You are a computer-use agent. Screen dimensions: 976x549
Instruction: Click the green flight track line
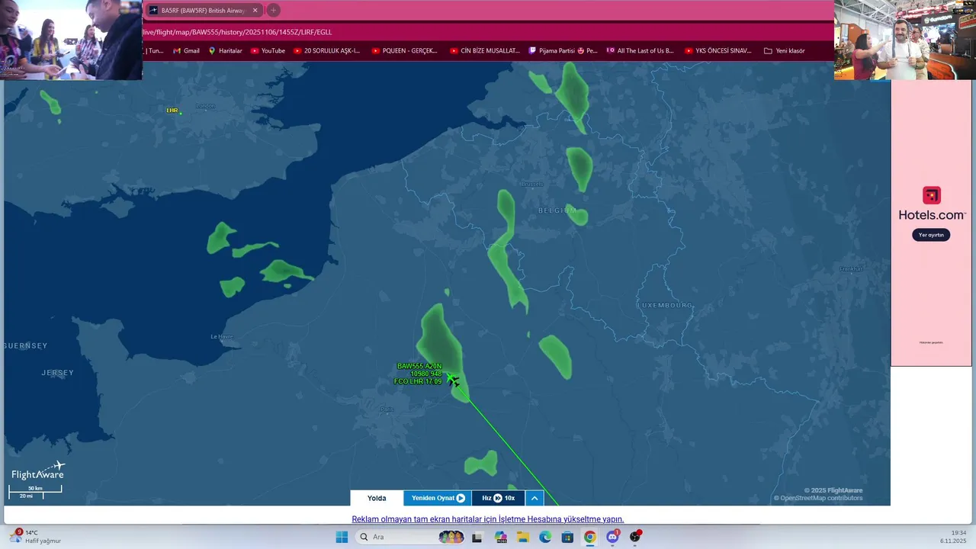coord(508,444)
